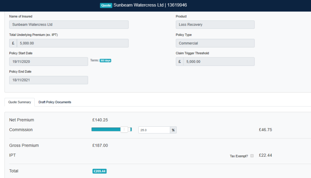The image size is (311, 178).
Task: Click the Total Underlying Premium amount field
Action: [x=73, y=43]
